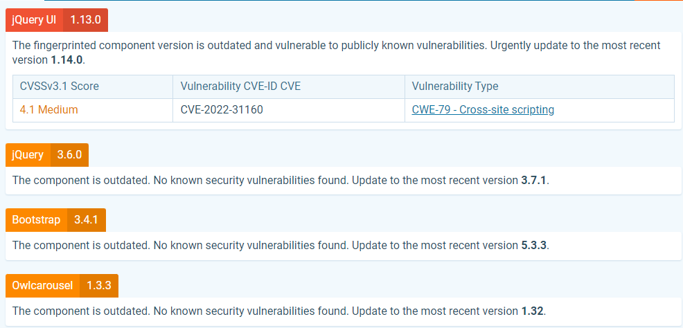The width and height of the screenshot is (683, 328).
Task: Open the CWE-79 Cross-site scripting link
Action: [x=483, y=109]
